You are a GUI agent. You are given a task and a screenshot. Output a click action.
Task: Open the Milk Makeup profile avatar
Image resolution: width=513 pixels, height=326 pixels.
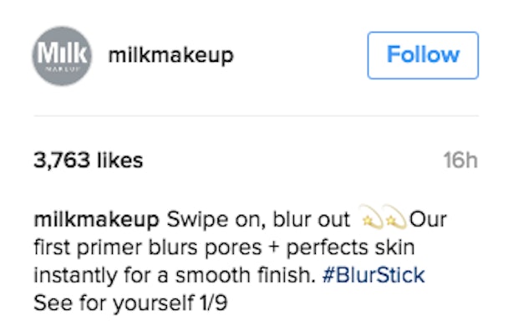point(62,56)
